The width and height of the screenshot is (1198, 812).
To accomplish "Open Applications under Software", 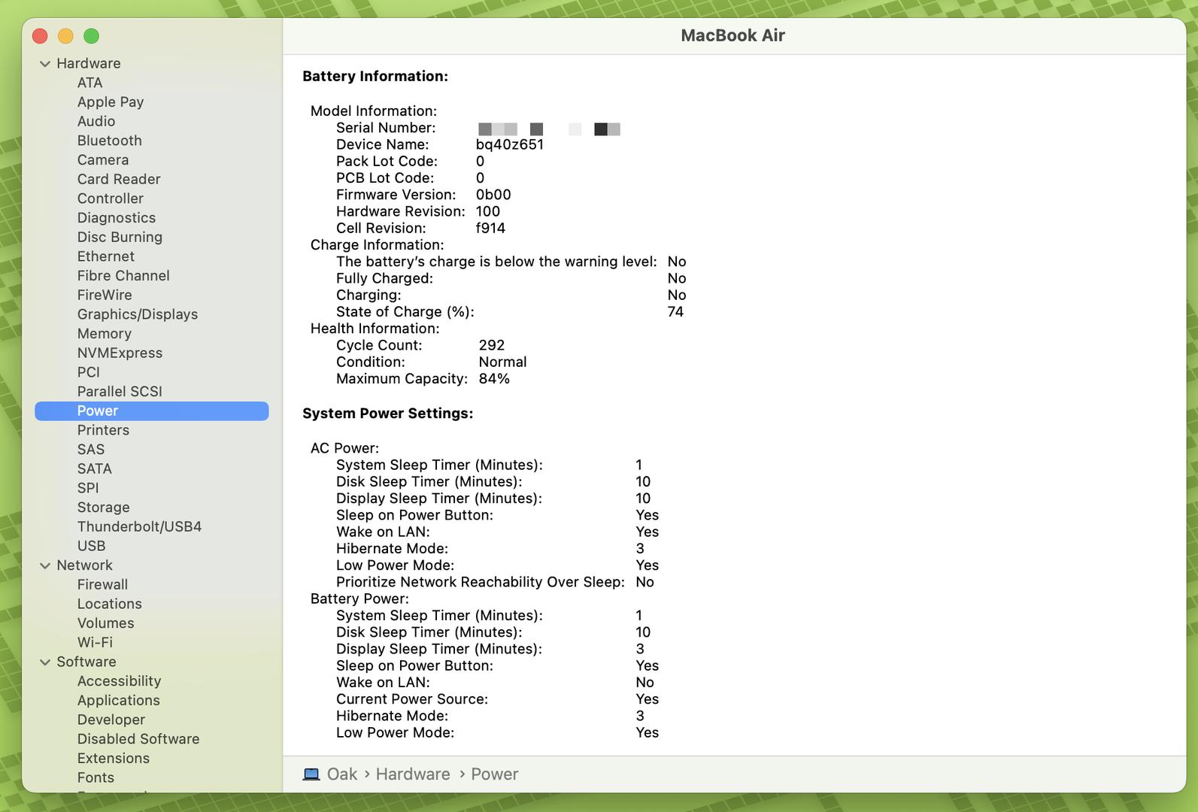I will pos(118,701).
